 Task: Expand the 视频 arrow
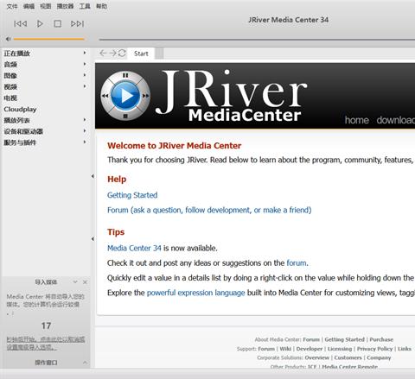[85, 86]
